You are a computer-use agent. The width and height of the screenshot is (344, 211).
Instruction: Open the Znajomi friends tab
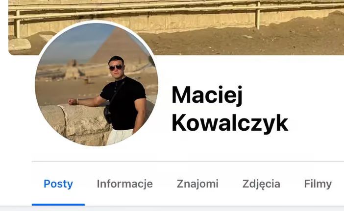(x=197, y=184)
